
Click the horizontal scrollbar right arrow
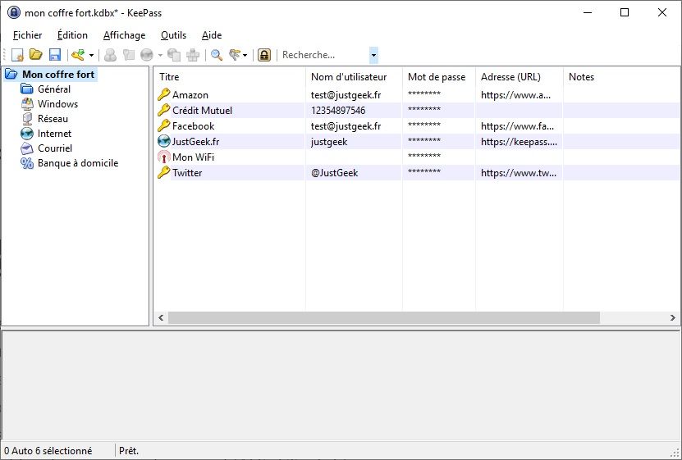(672, 317)
